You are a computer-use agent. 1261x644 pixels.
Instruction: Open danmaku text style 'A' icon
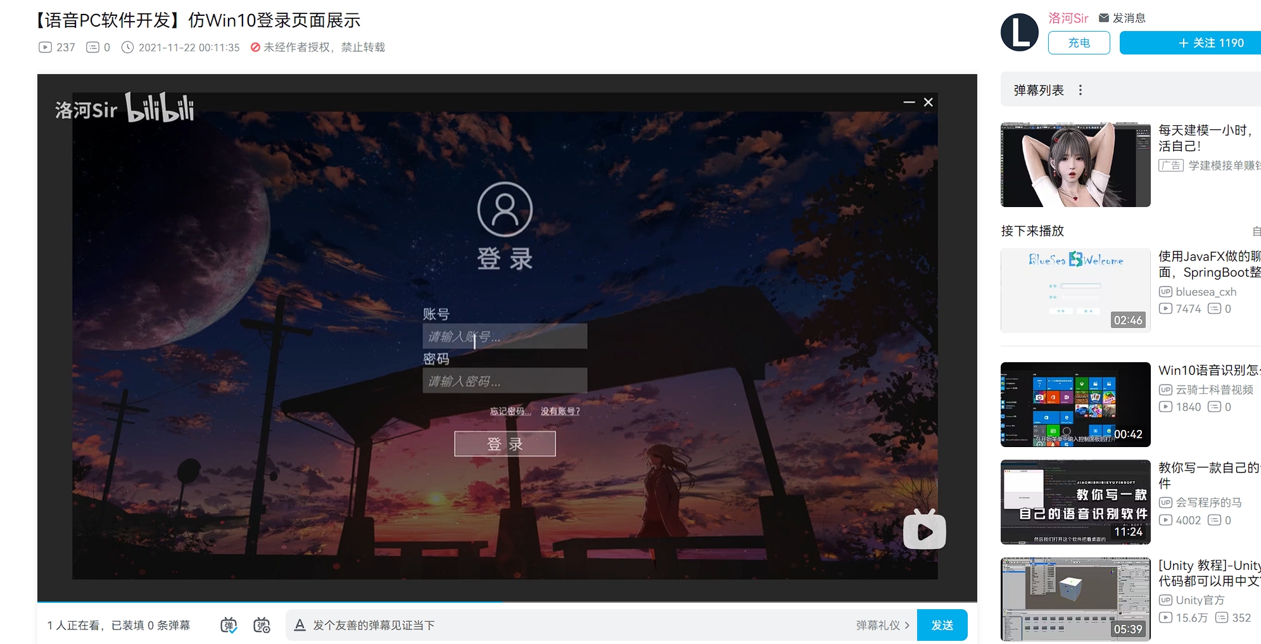click(x=300, y=625)
